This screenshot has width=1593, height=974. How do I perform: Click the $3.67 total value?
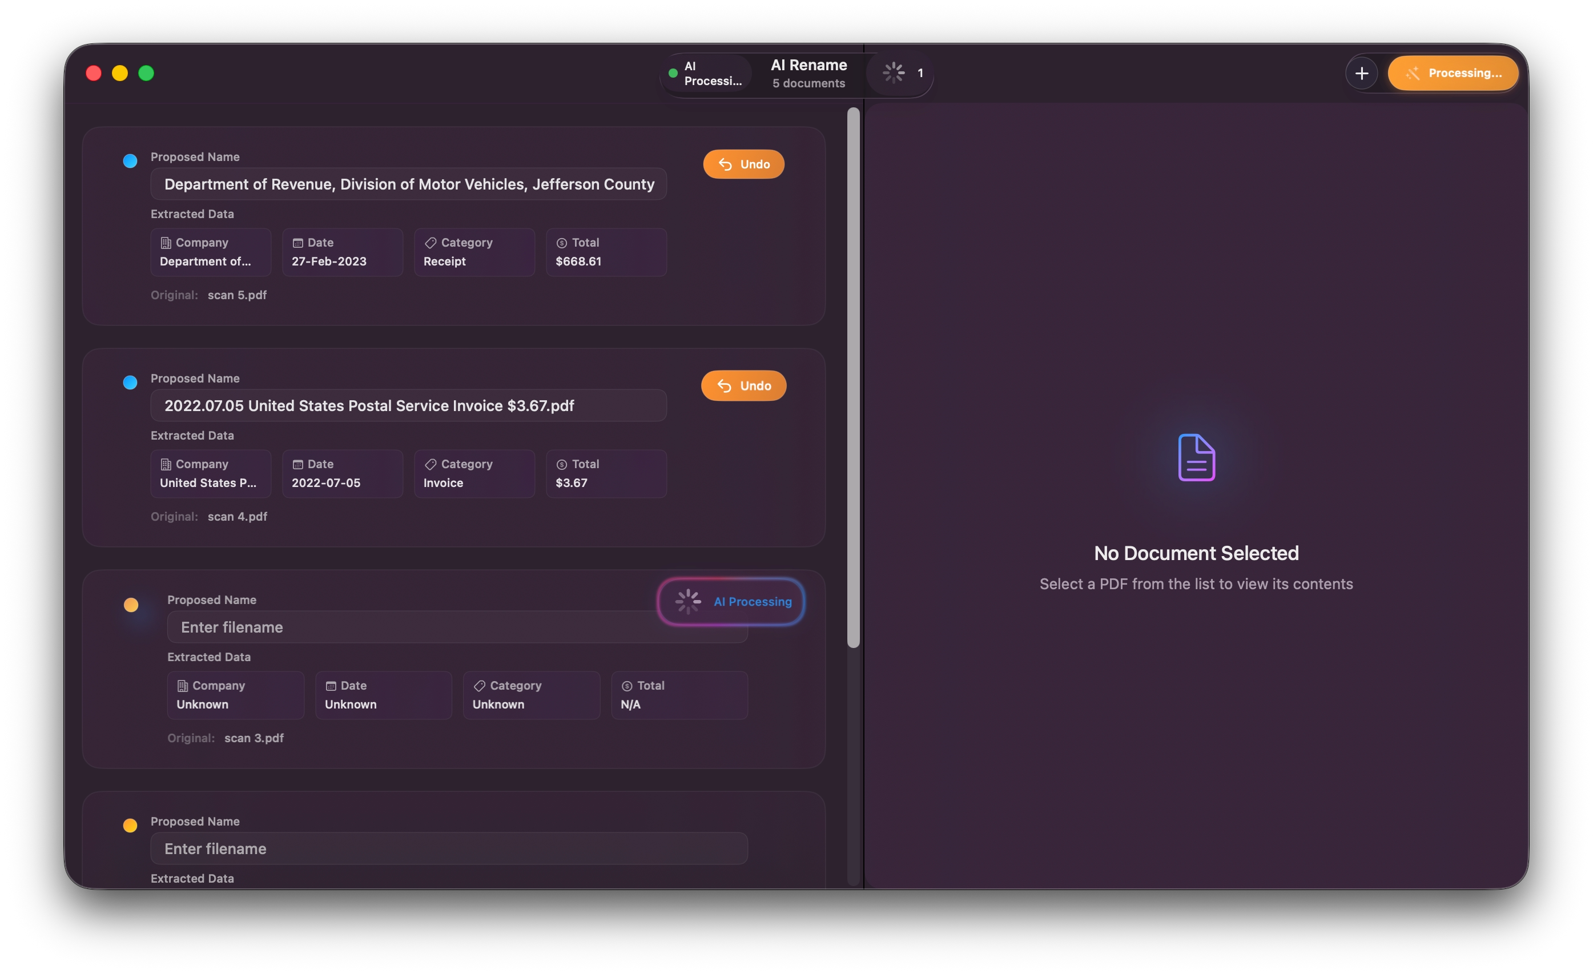click(572, 484)
